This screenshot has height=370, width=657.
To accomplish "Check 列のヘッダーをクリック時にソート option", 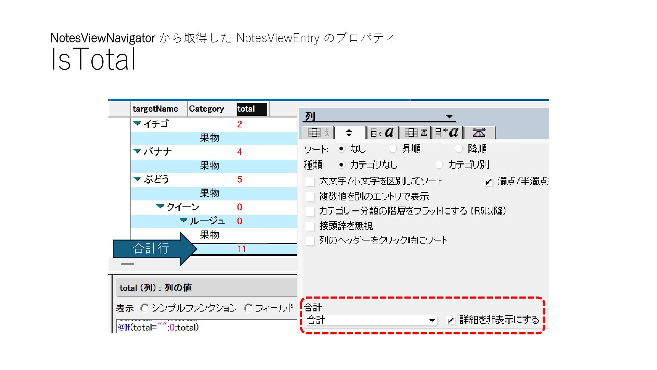I will (310, 241).
